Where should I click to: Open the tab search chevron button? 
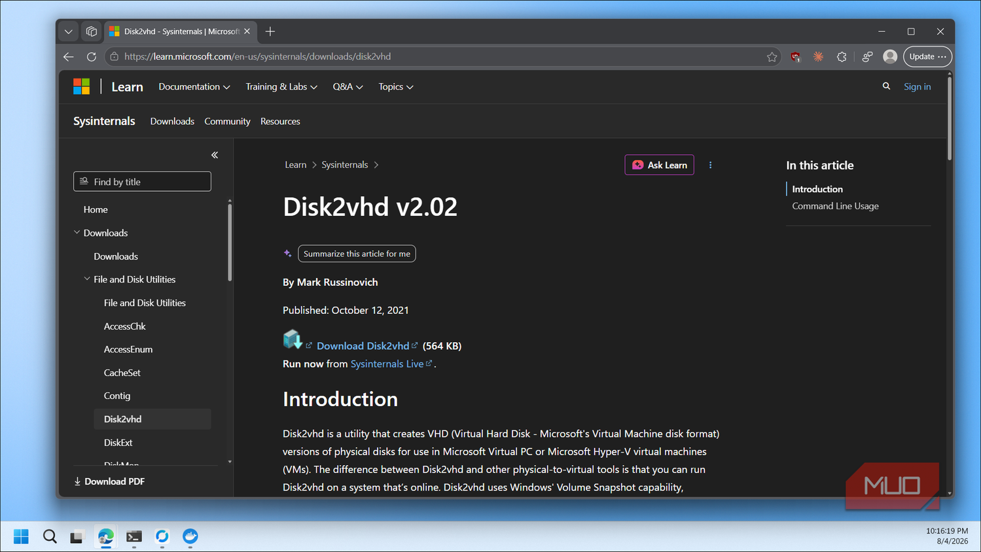point(68,31)
